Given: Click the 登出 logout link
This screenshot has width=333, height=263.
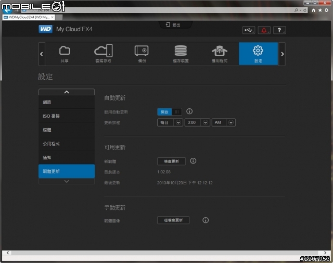Looking at the screenshot, I should pos(173,24).
